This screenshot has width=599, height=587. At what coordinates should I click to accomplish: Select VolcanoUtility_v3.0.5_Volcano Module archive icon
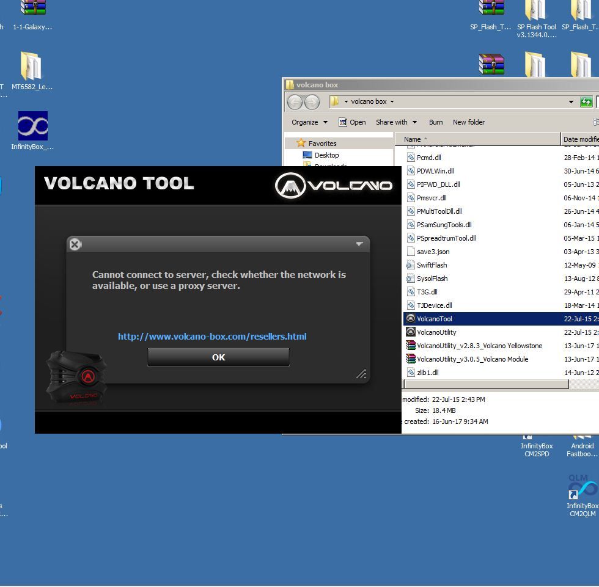point(411,359)
